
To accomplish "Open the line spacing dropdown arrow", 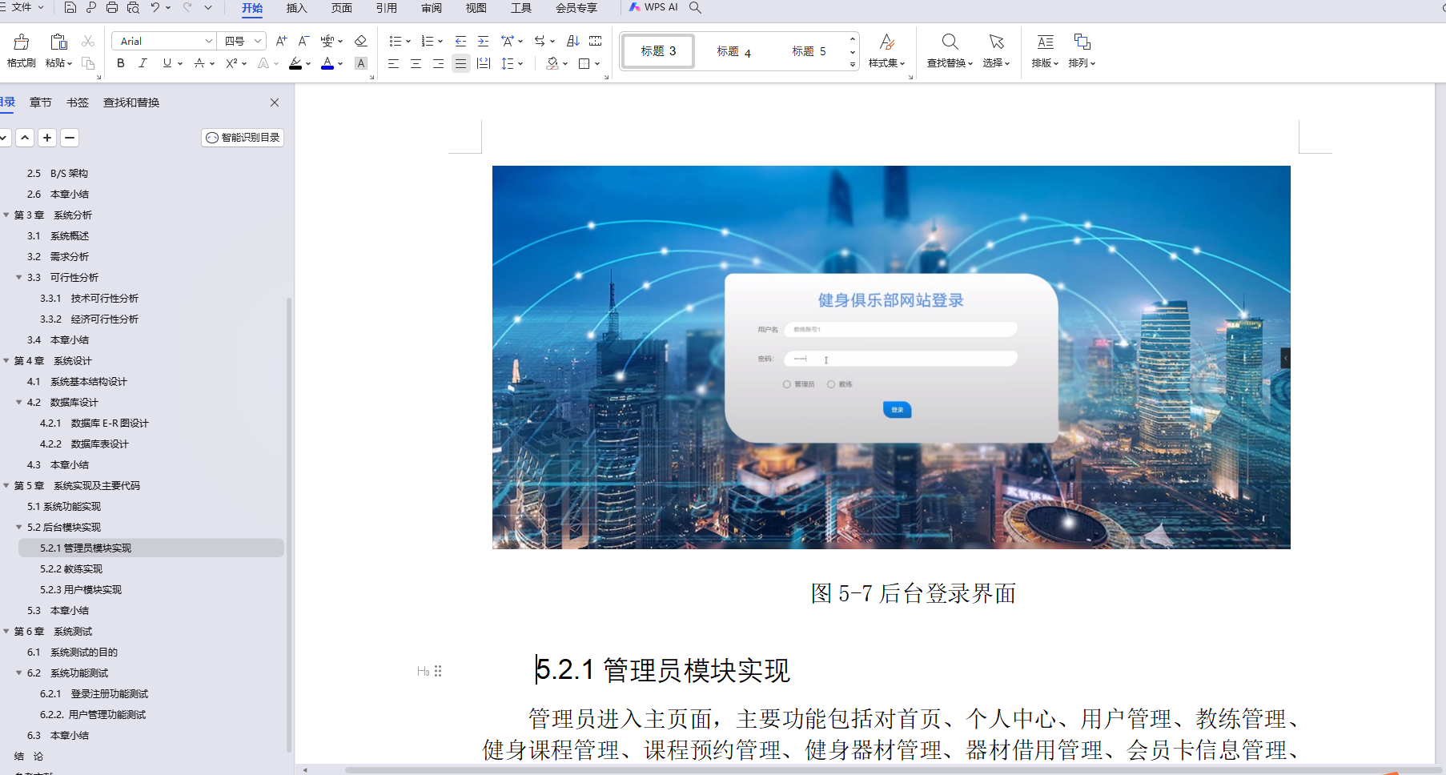I will (520, 63).
